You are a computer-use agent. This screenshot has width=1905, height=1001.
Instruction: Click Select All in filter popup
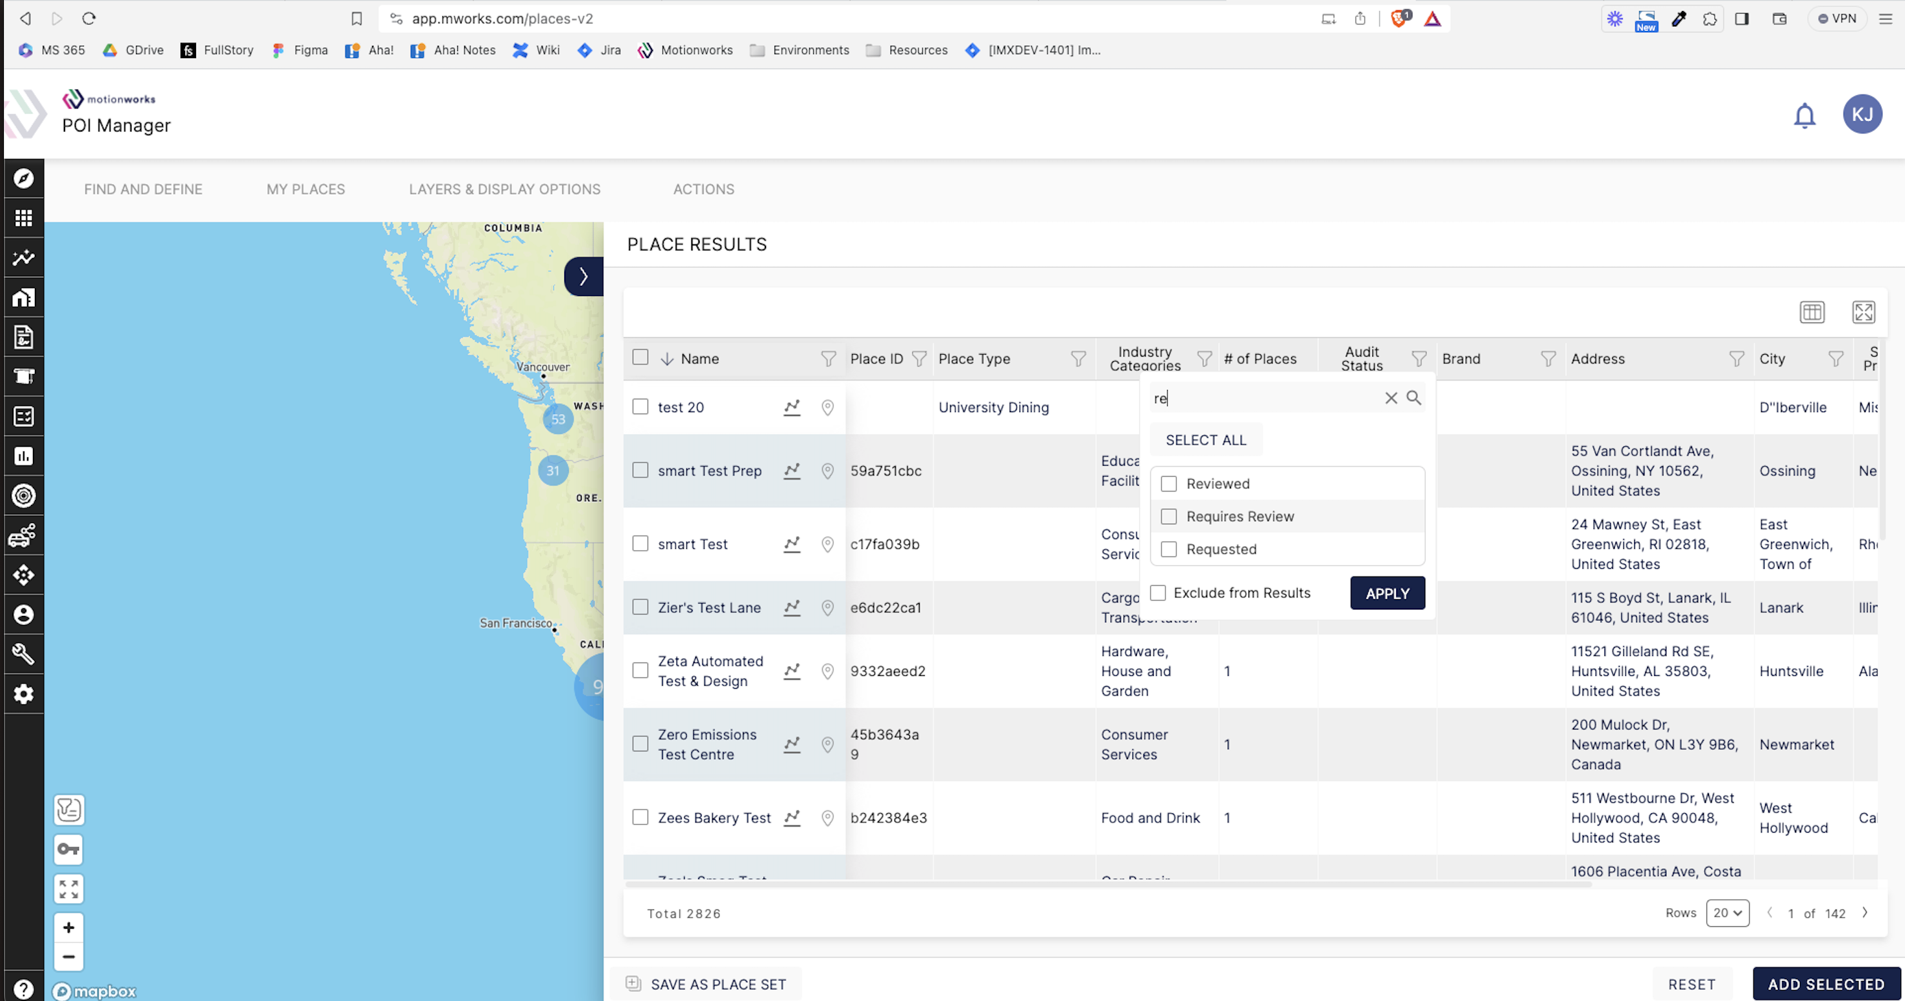[1205, 441]
